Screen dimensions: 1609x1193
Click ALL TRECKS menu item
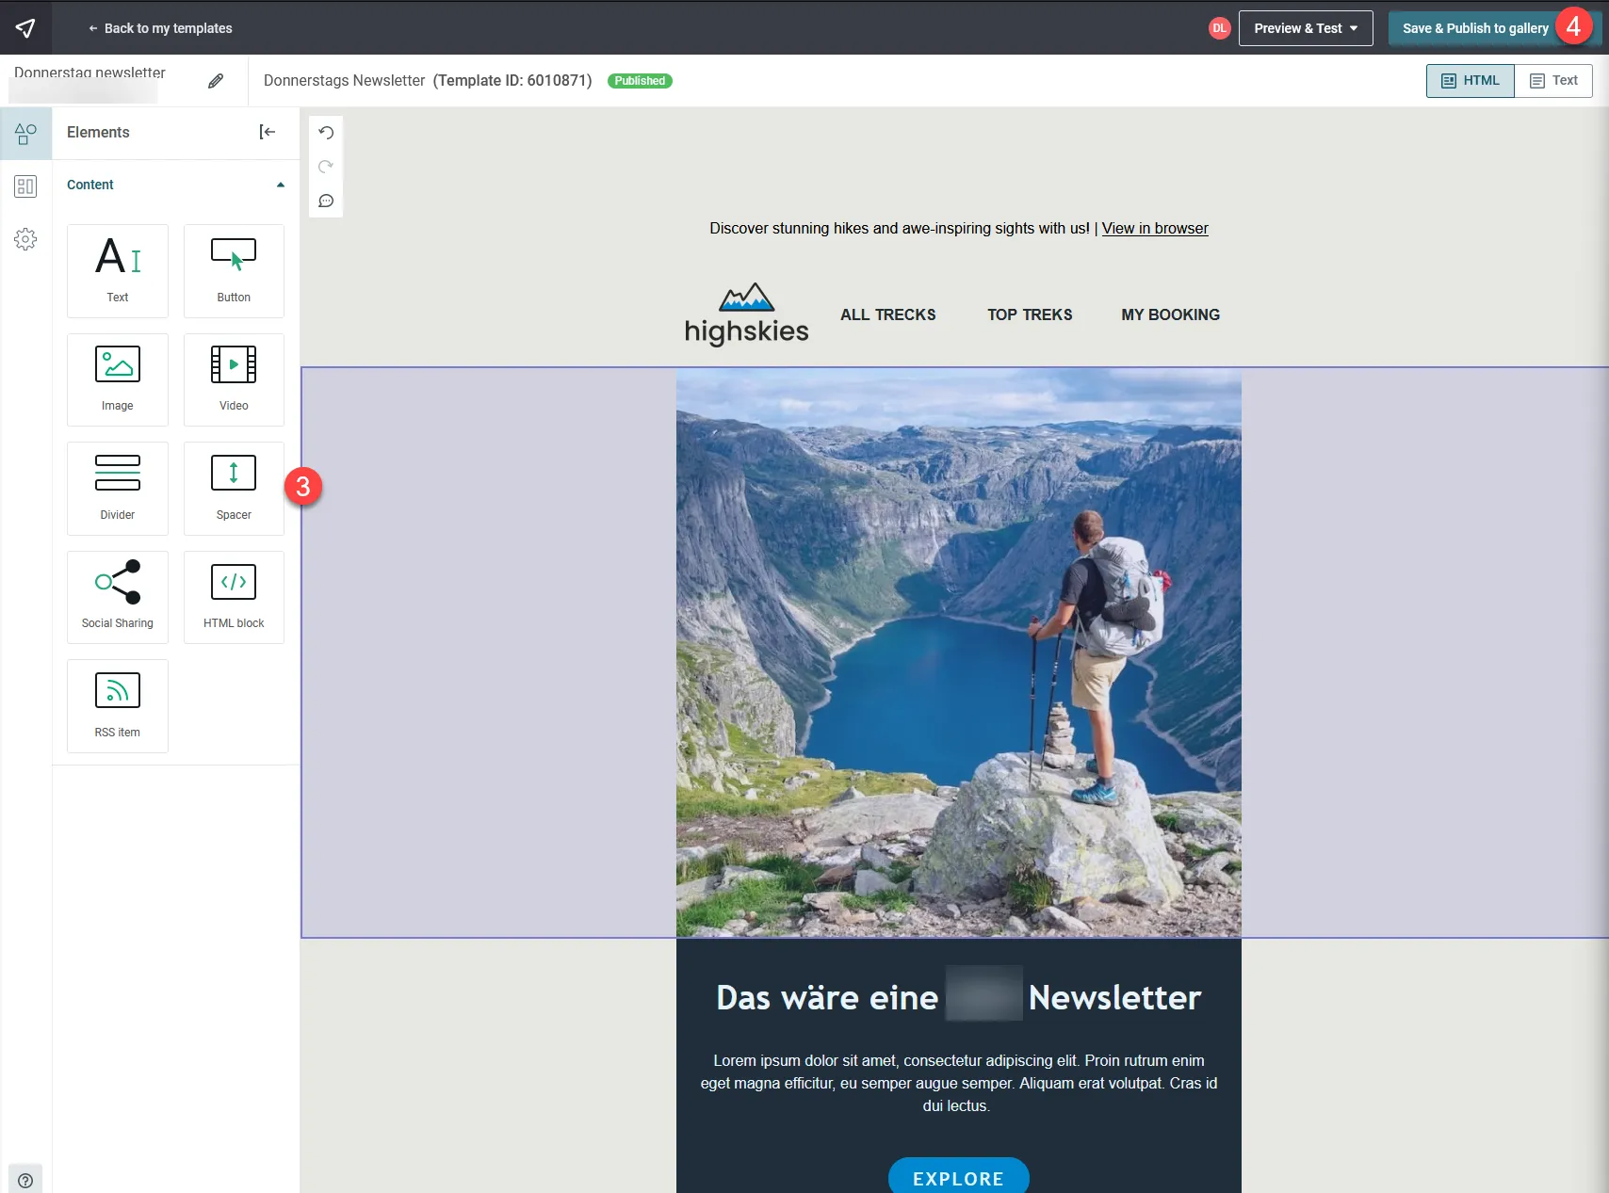click(888, 314)
